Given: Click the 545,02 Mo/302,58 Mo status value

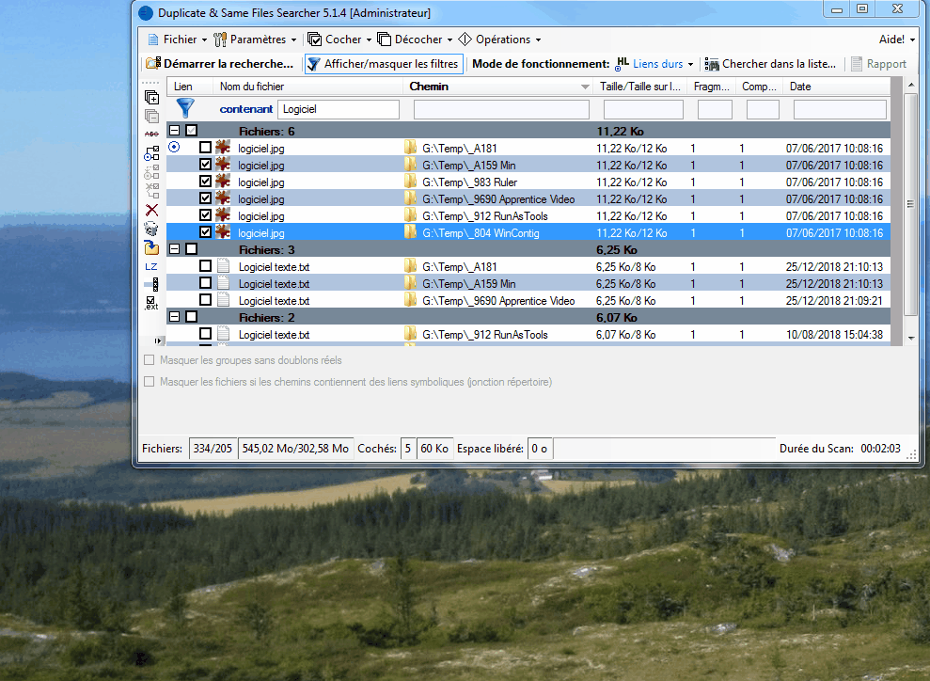Looking at the screenshot, I should [x=295, y=449].
